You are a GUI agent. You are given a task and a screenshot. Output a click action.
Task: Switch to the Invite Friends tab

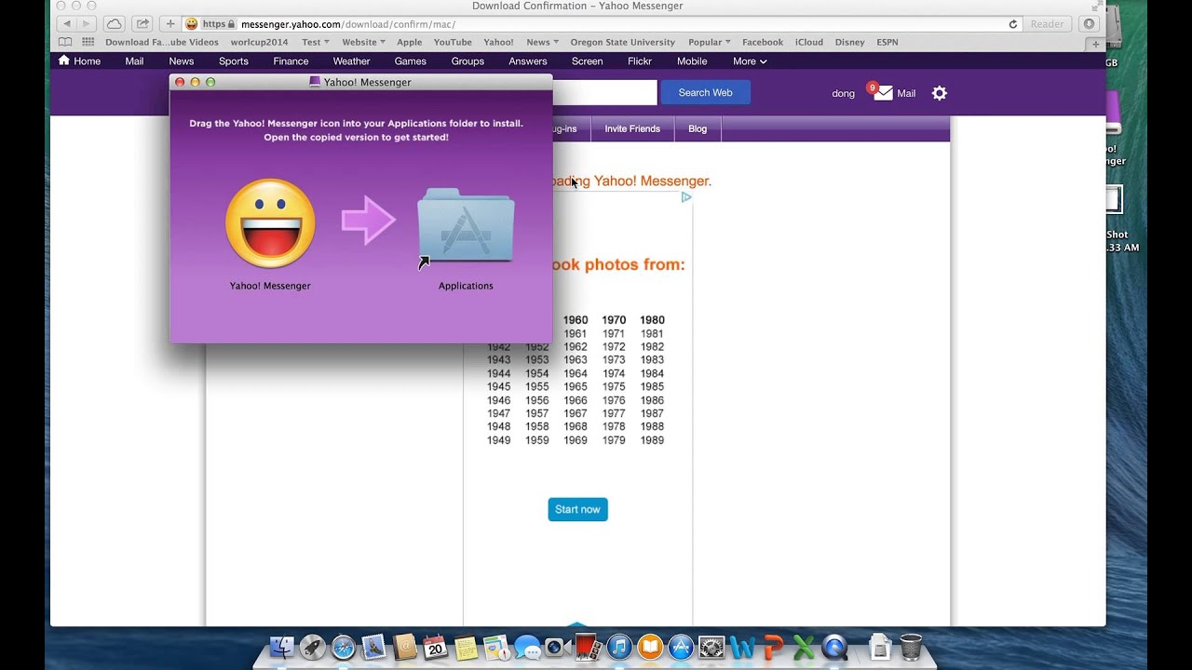632,129
